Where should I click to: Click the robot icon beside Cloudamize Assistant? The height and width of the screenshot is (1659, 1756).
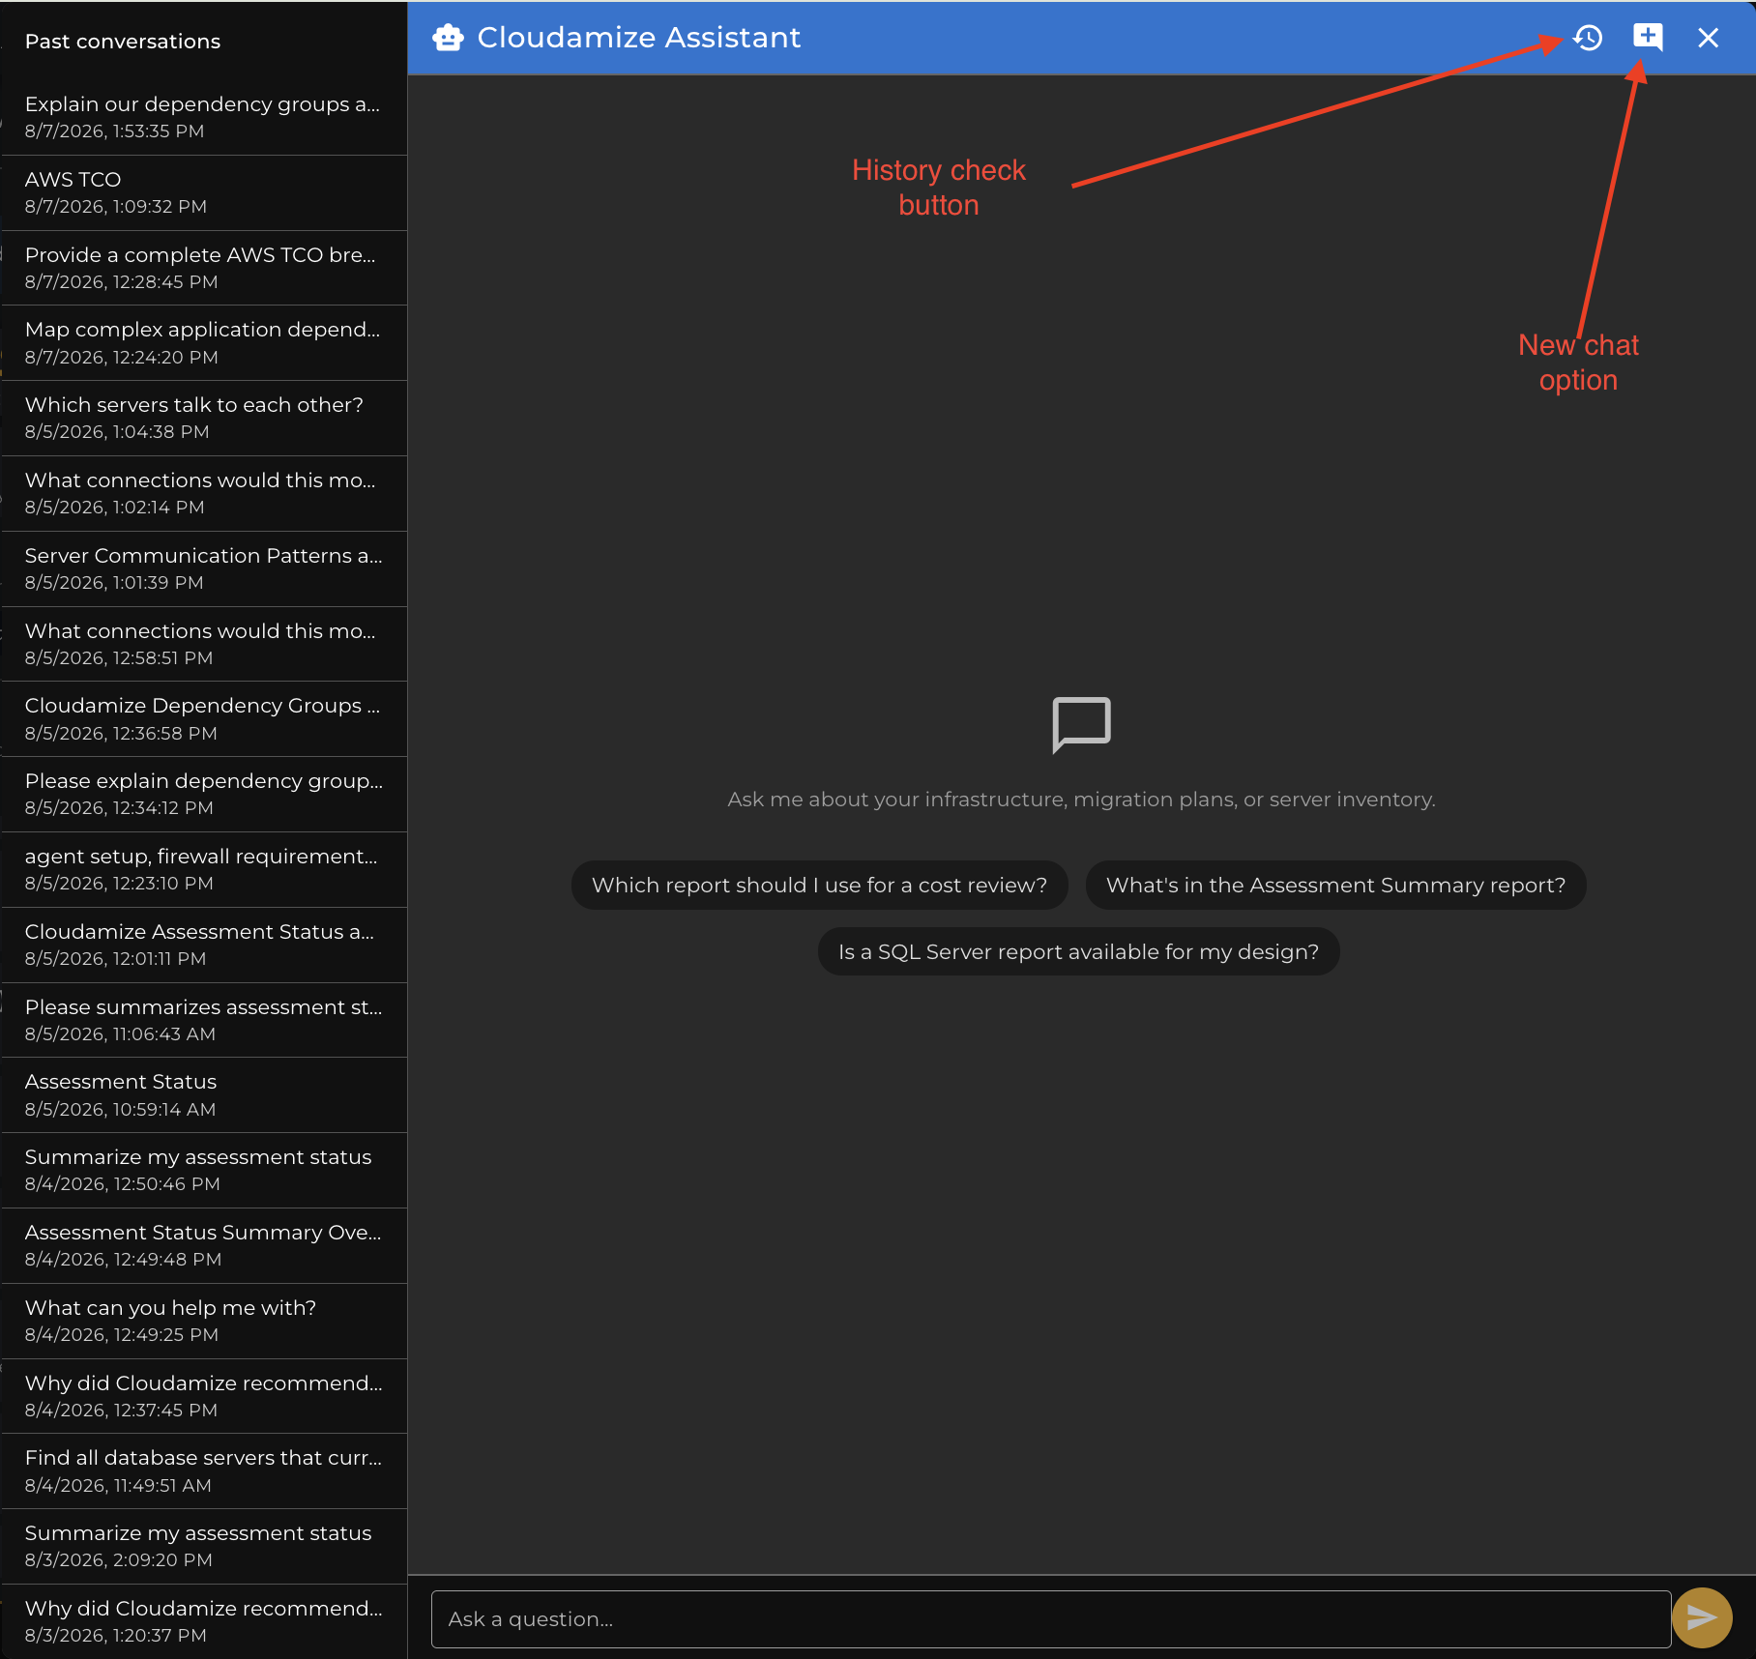coord(448,38)
